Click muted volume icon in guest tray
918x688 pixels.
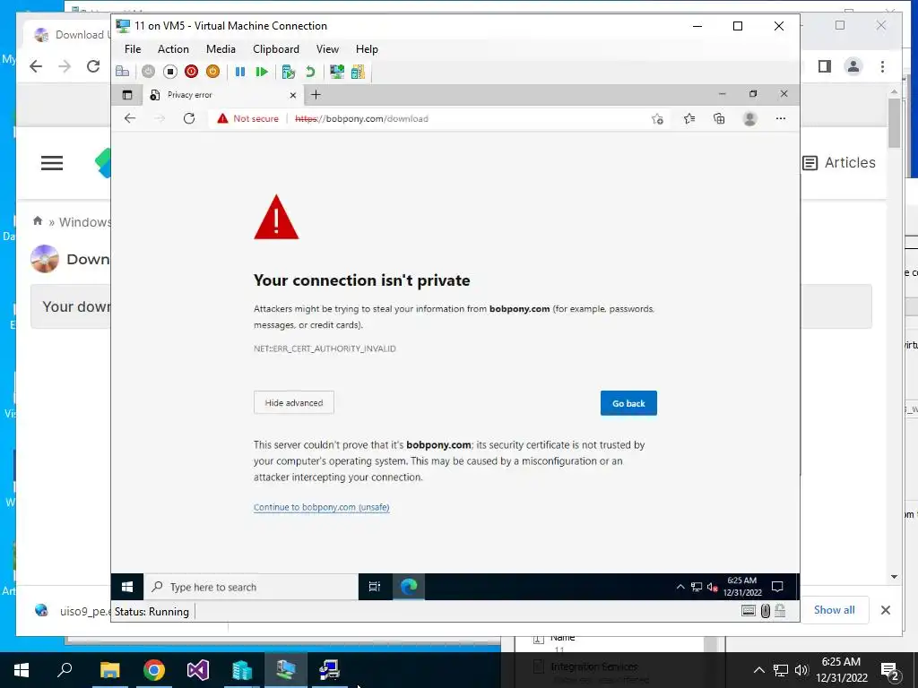click(x=712, y=587)
